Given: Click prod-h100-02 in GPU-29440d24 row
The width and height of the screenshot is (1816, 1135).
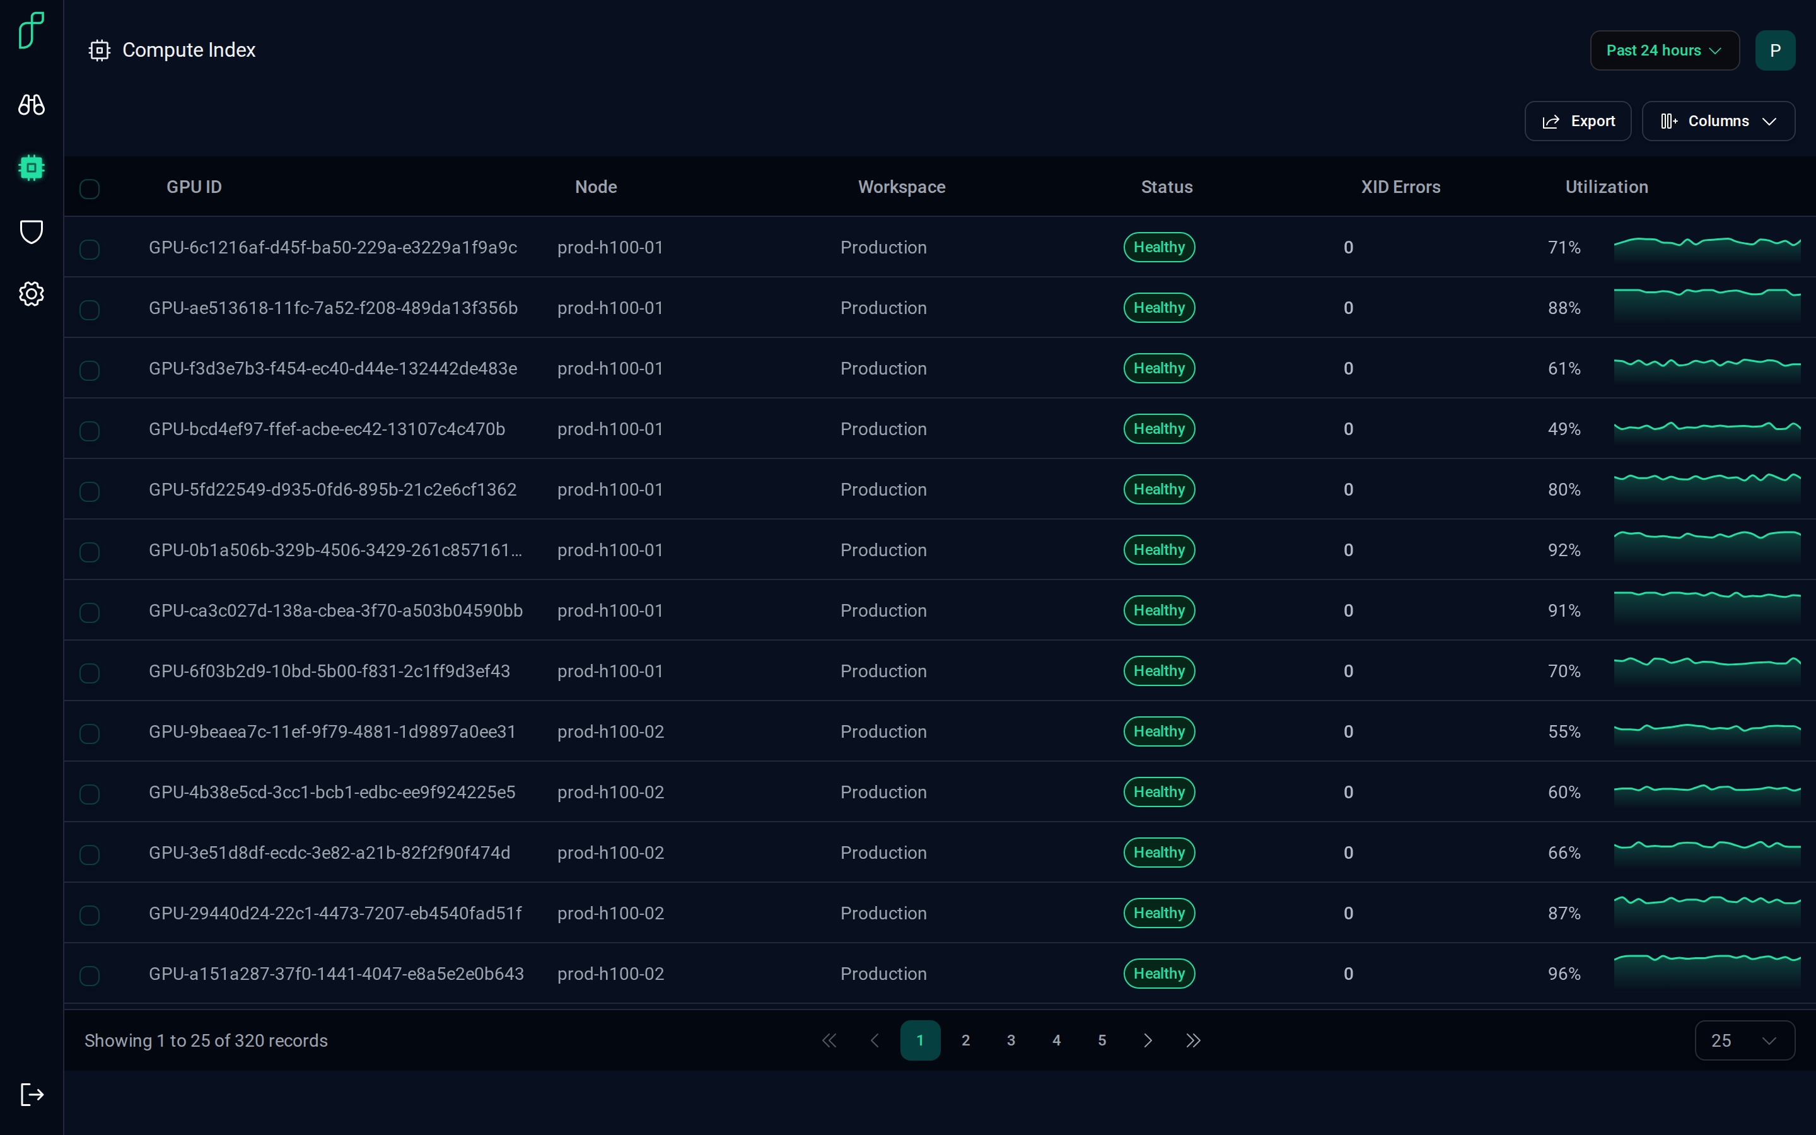Looking at the screenshot, I should pyautogui.click(x=610, y=913).
